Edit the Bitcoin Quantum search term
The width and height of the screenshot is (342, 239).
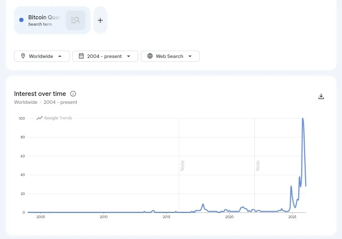pyautogui.click(x=44, y=17)
